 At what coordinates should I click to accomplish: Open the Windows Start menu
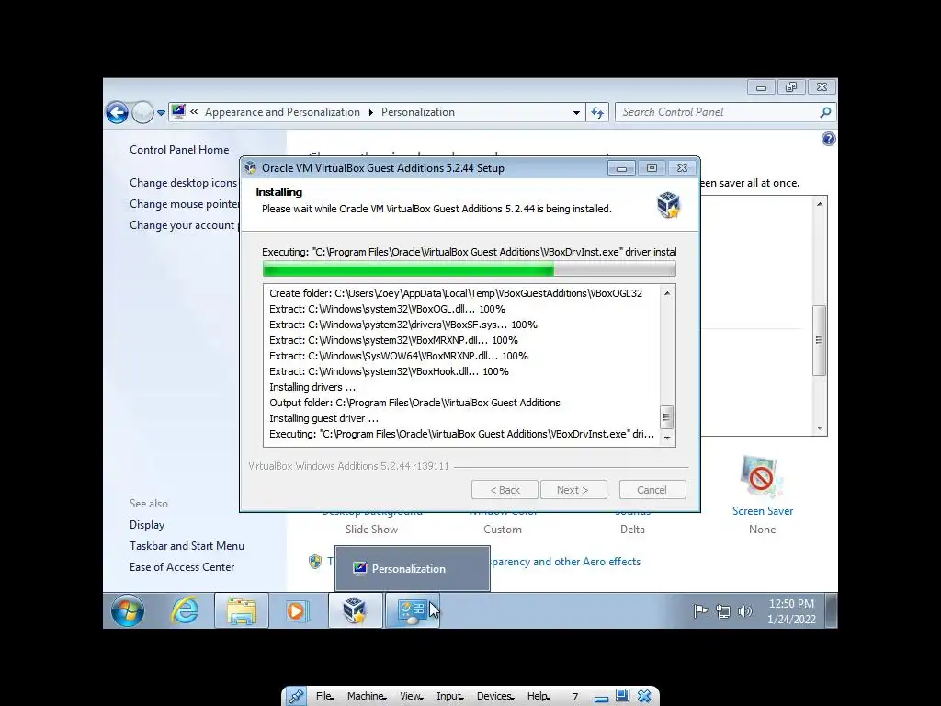pos(127,610)
